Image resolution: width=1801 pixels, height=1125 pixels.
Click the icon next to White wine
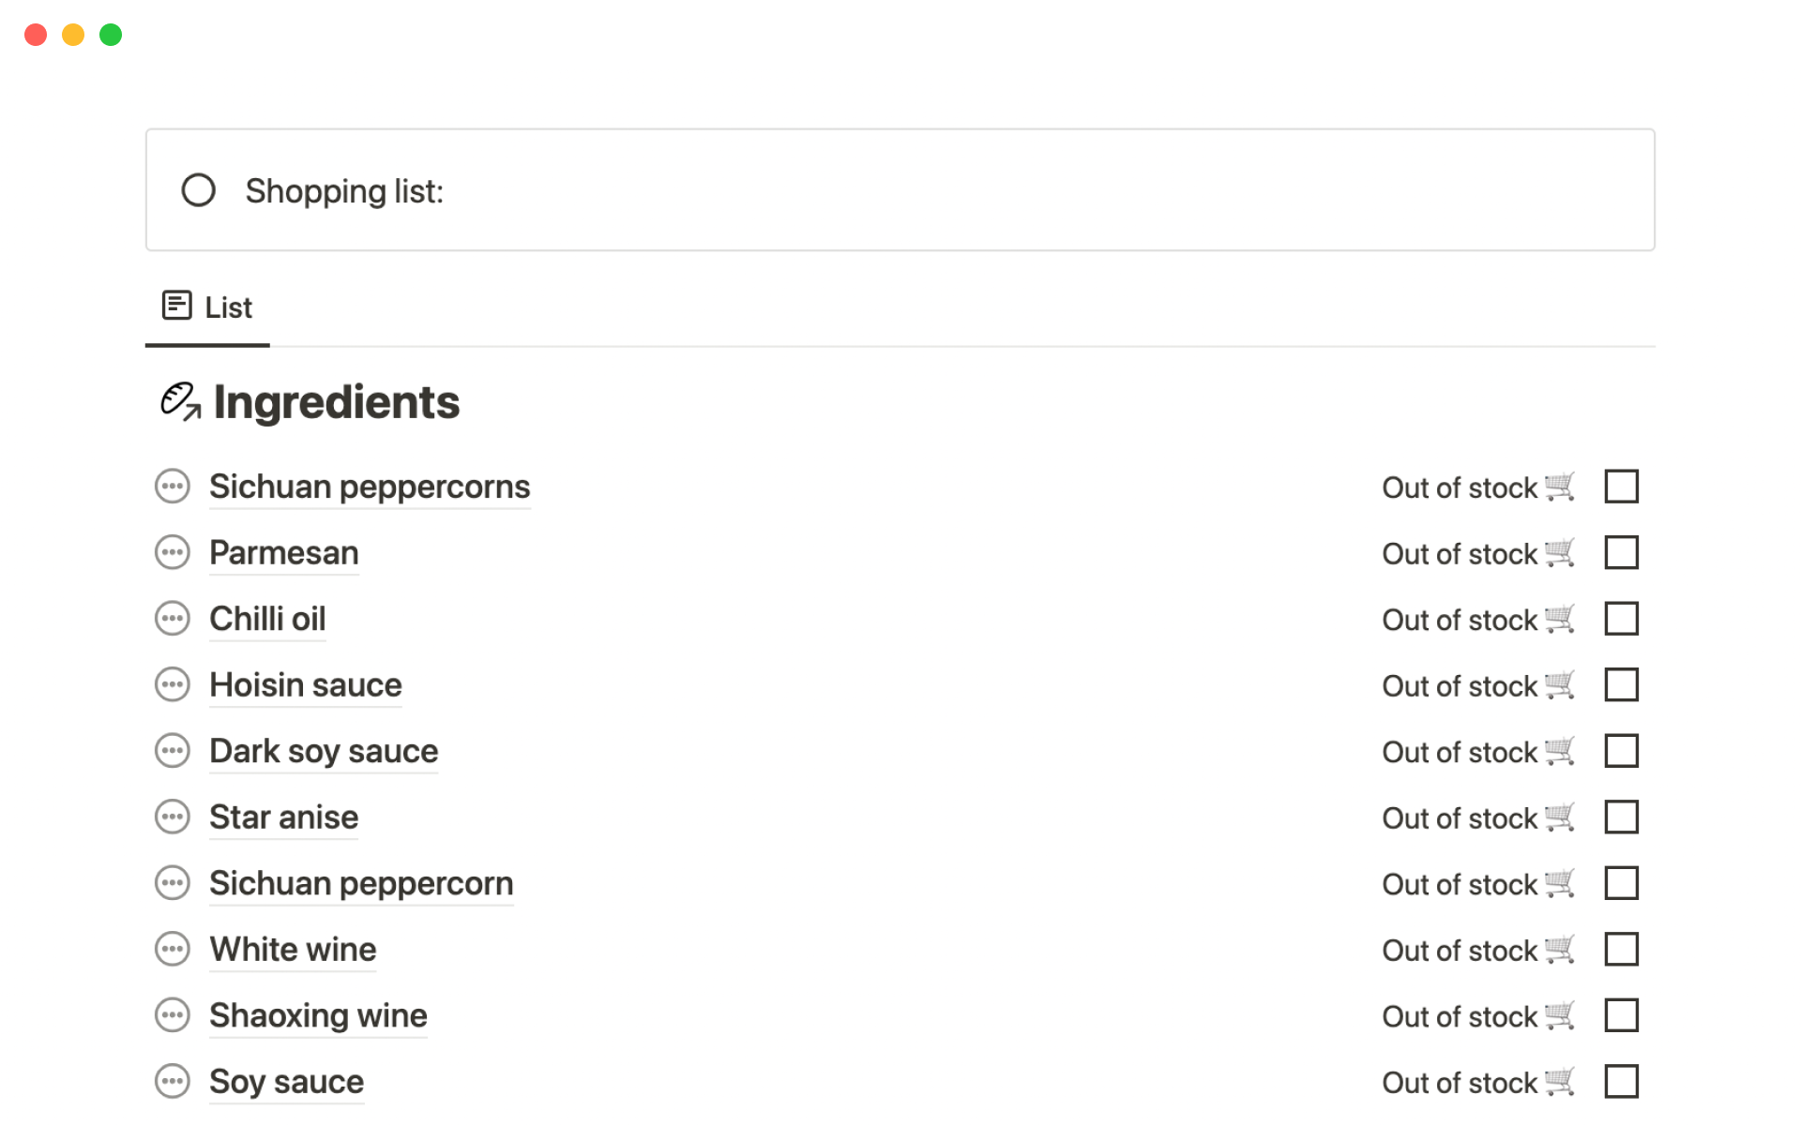pyautogui.click(x=173, y=950)
